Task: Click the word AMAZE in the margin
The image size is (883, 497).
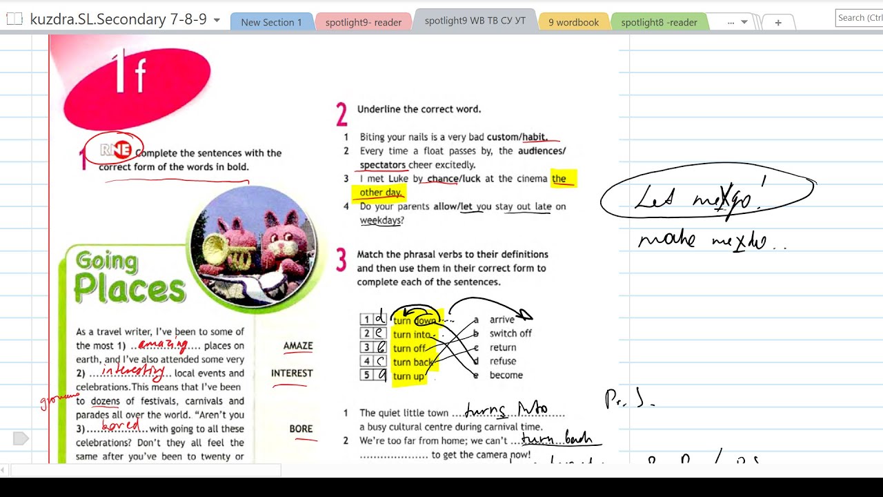Action: tap(298, 346)
